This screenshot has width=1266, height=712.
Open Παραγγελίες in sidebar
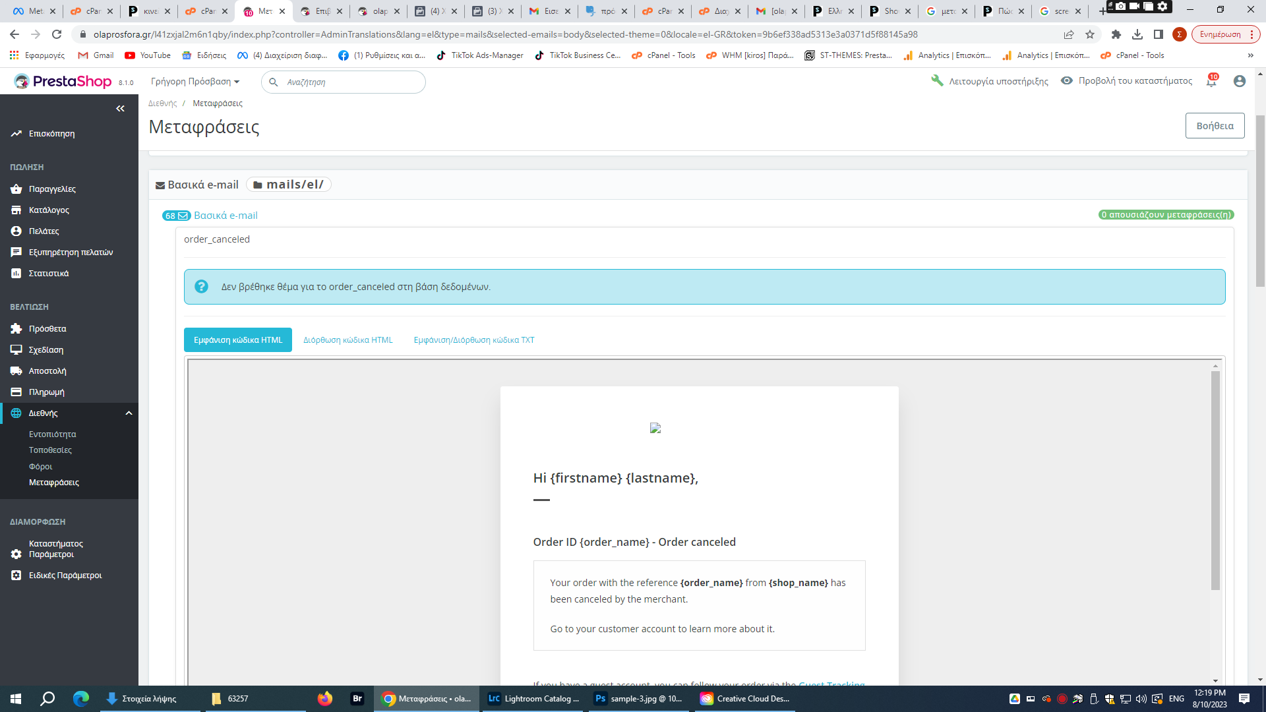coord(52,189)
